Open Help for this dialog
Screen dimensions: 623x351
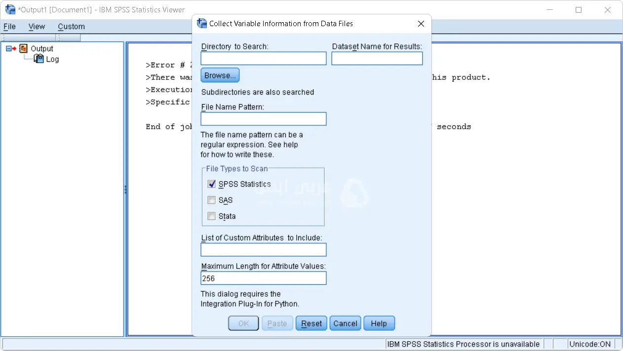click(379, 323)
